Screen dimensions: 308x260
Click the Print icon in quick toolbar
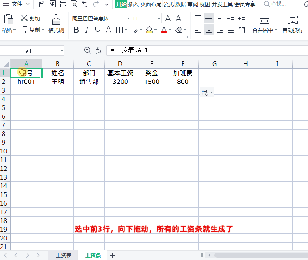coord(63,4)
